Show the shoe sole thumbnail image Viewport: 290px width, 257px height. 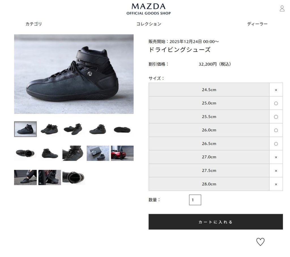[122, 129]
